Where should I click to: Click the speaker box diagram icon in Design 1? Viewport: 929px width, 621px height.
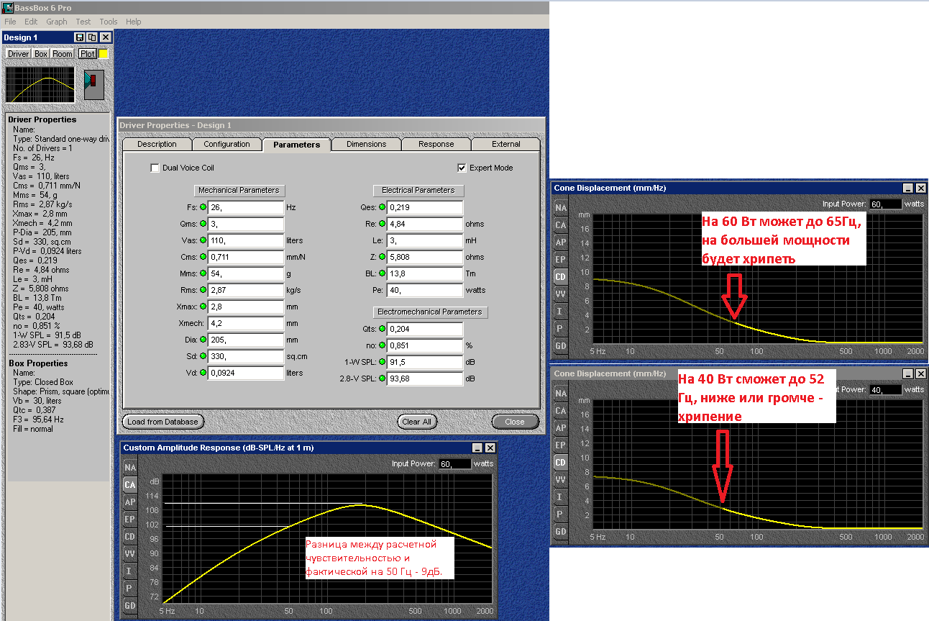tap(94, 84)
